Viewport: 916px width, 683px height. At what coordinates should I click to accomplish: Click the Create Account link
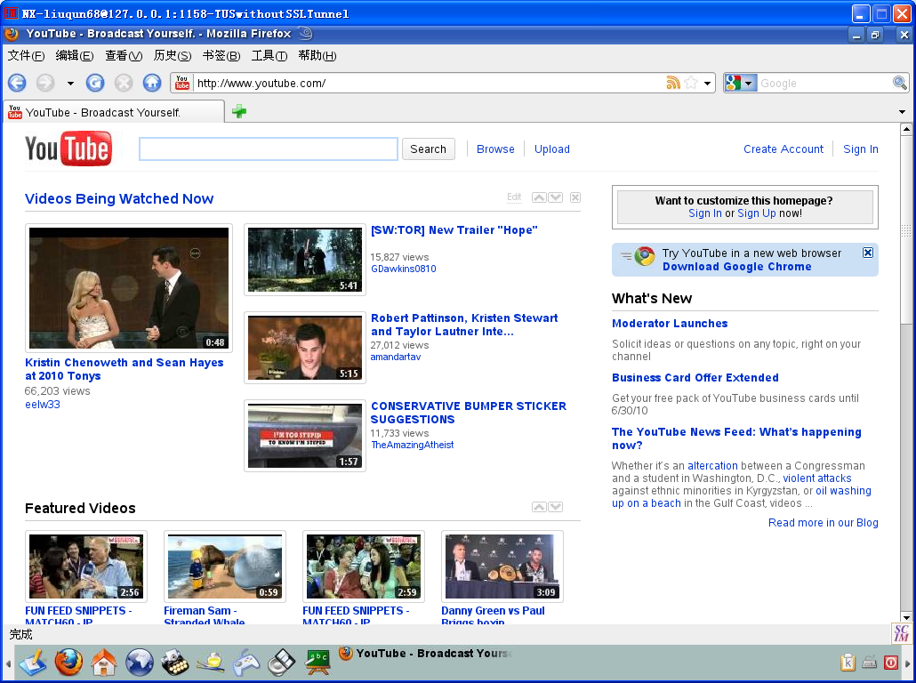[783, 149]
